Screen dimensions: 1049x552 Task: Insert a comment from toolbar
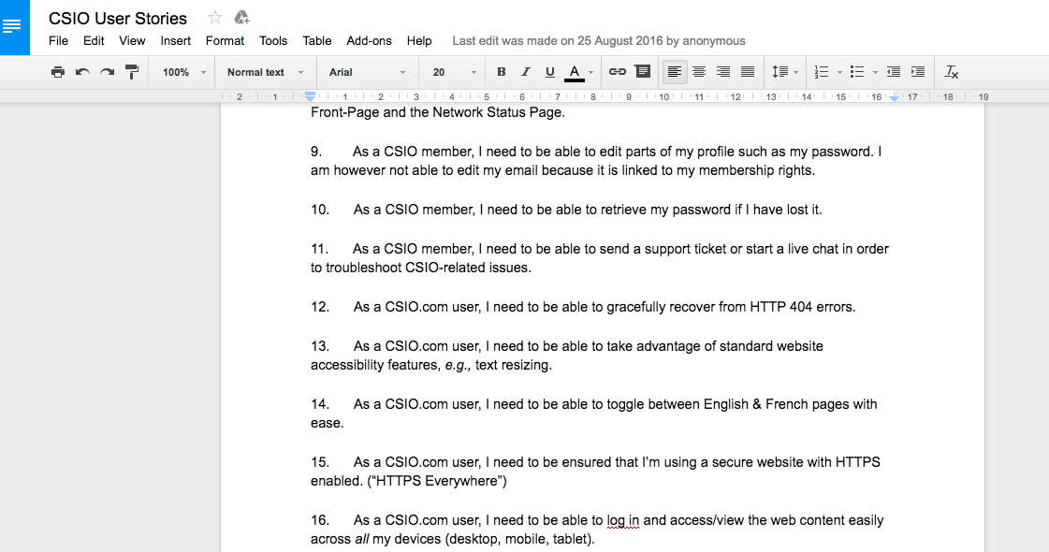(x=643, y=72)
